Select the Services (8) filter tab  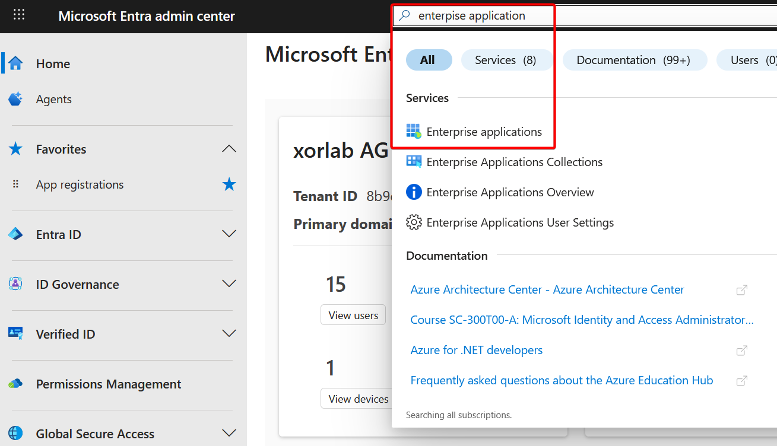pos(507,60)
